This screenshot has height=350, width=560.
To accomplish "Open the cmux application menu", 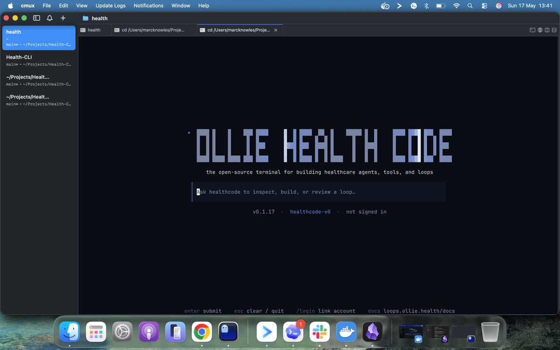I will click(x=28, y=6).
